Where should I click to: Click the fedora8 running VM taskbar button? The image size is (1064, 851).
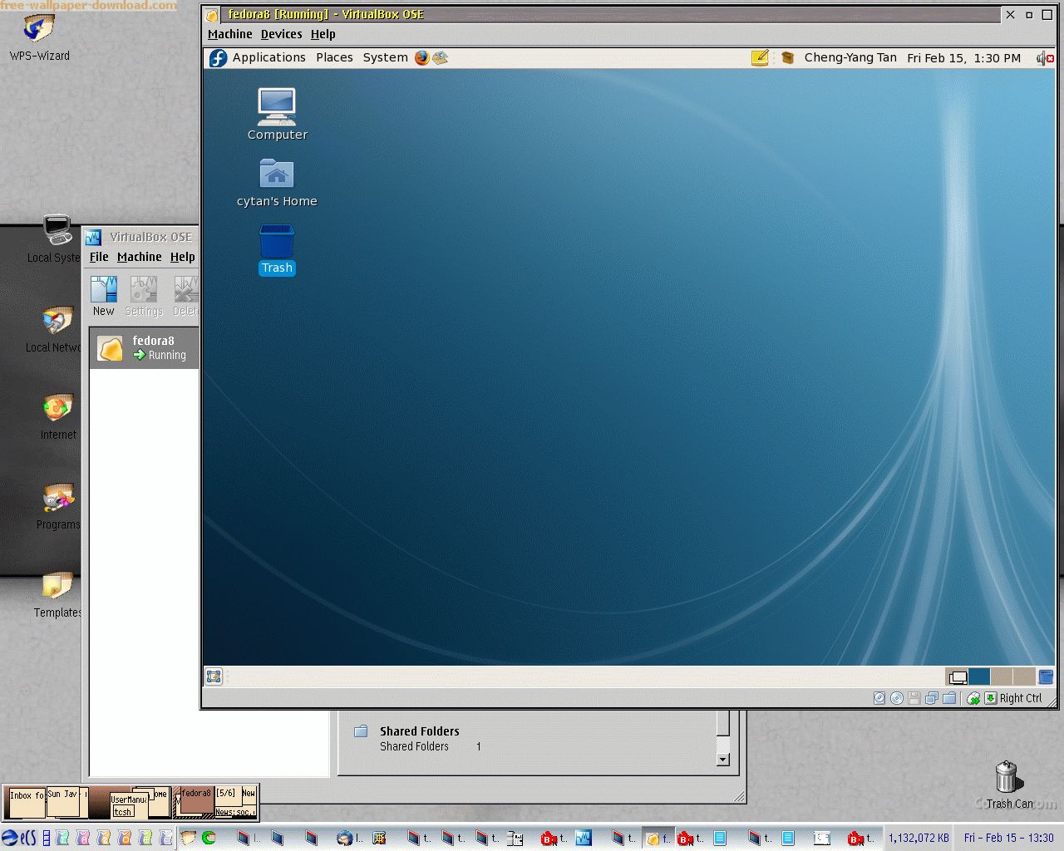coord(658,838)
